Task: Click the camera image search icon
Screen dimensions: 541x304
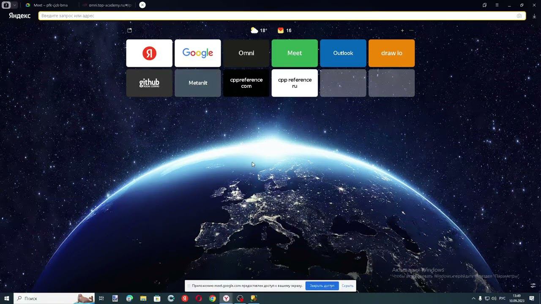Action: point(519,16)
